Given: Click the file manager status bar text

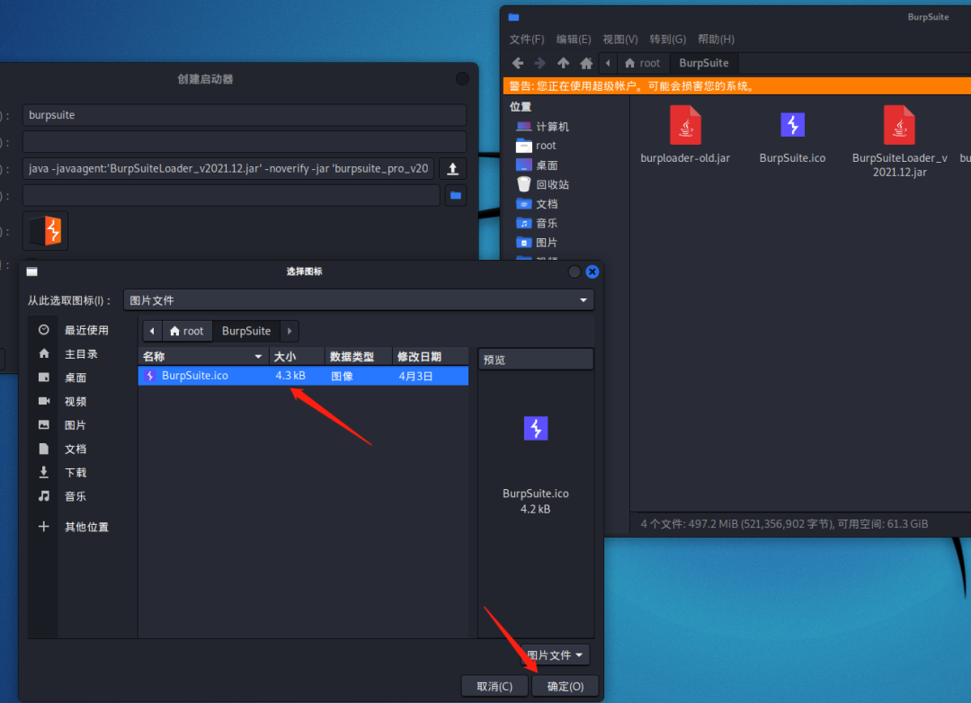Looking at the screenshot, I should (x=784, y=524).
